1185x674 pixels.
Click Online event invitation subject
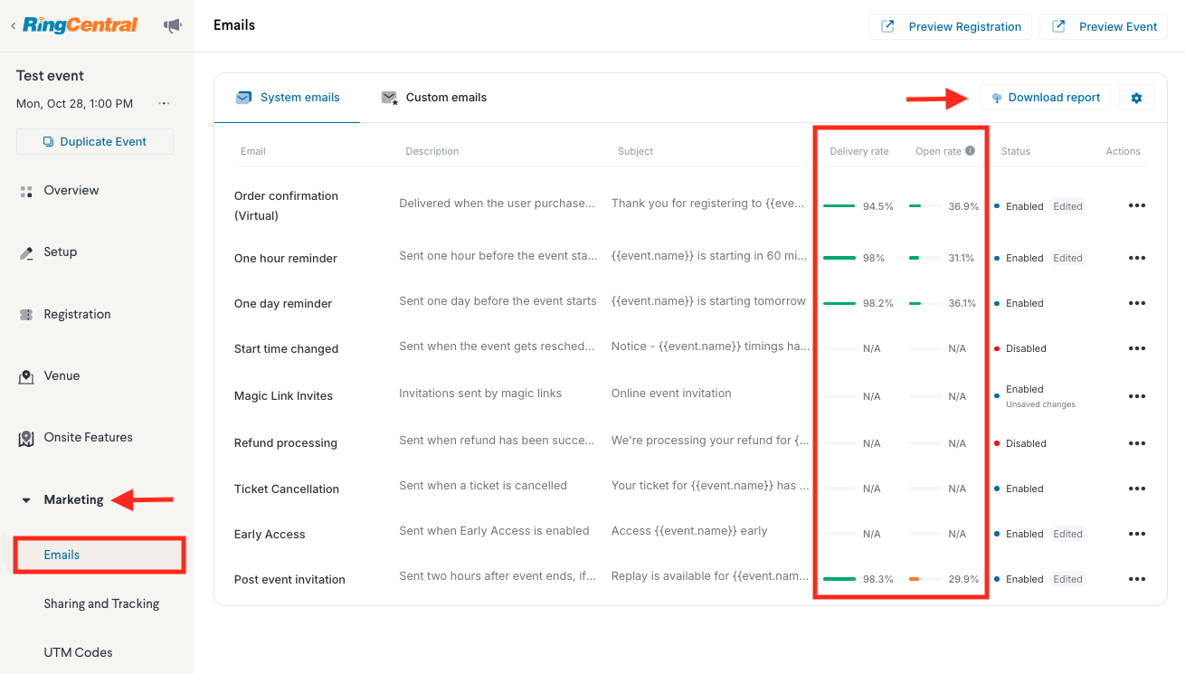coord(671,393)
